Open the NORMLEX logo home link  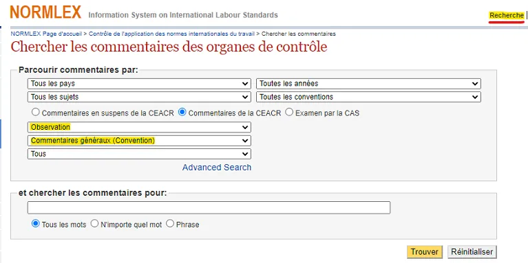click(x=46, y=12)
